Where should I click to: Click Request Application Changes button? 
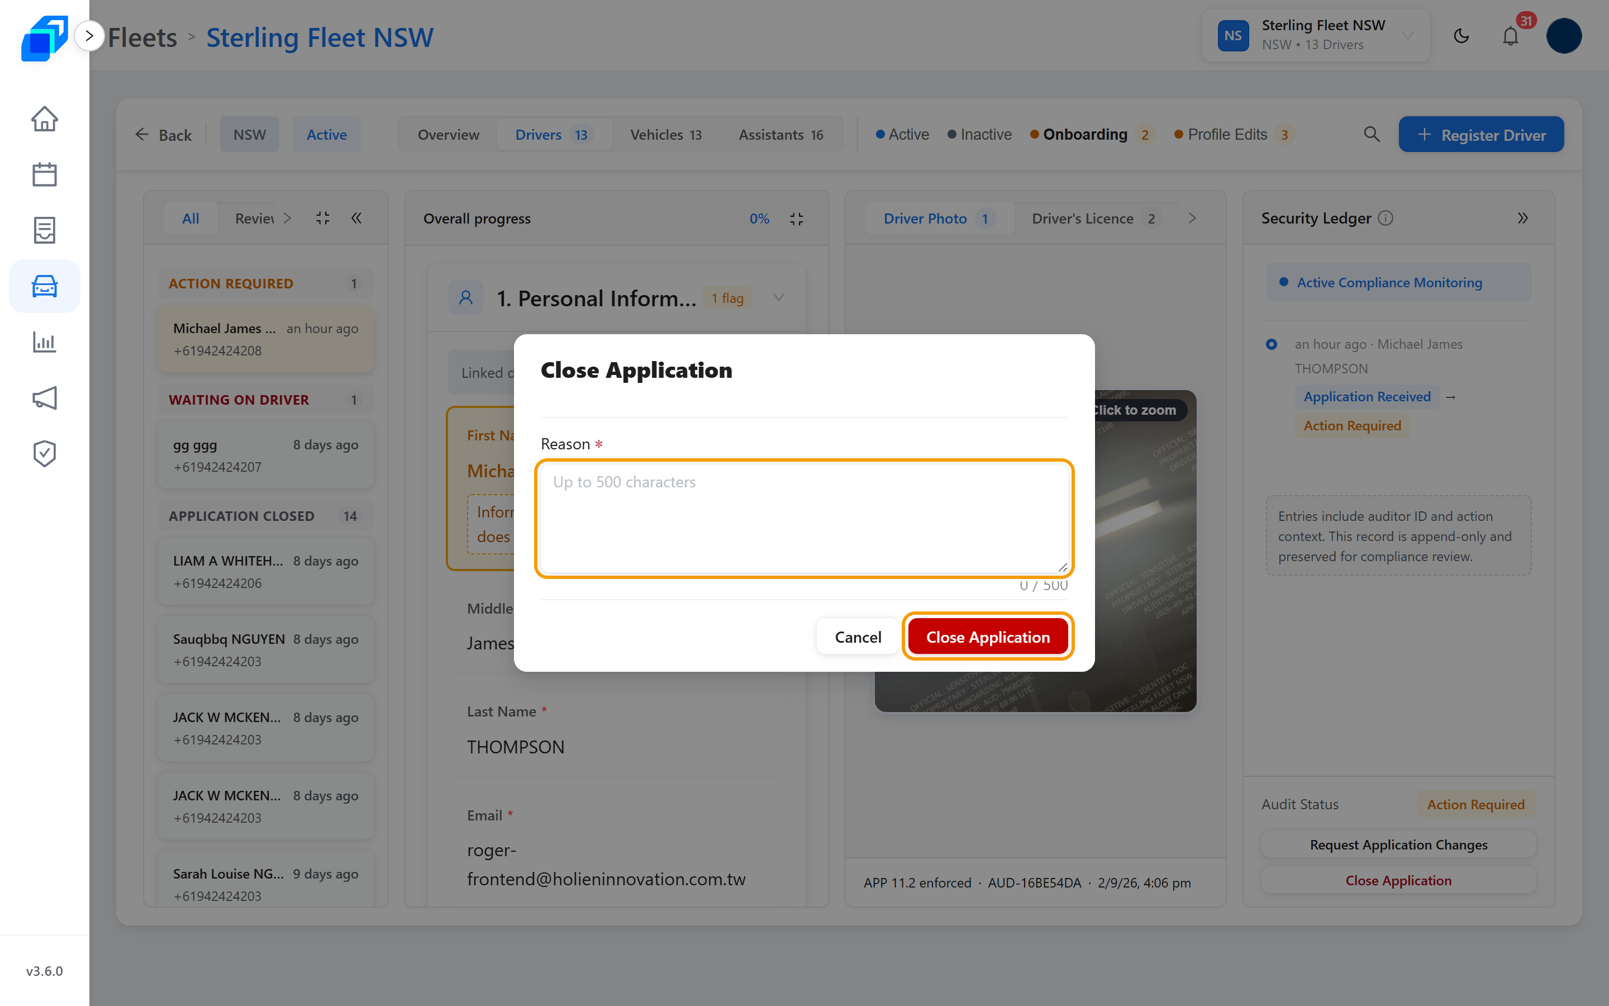1398,844
